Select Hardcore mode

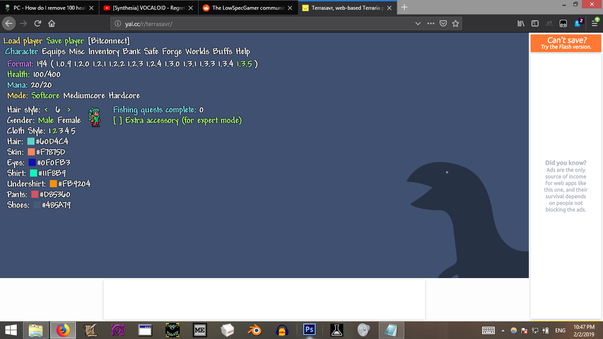[x=124, y=95]
